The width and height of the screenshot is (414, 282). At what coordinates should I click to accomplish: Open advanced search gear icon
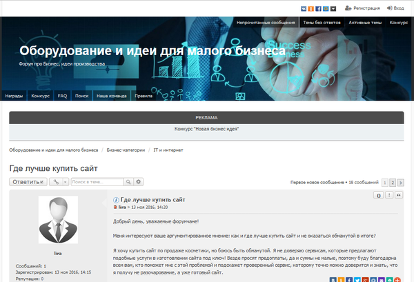point(138,181)
